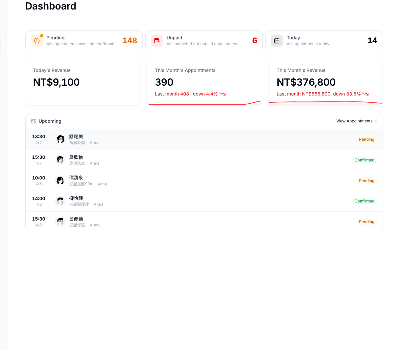This screenshot has width=401, height=361.
Task: Click 侯清泉's avatar thumbnail
Action: [60, 180]
